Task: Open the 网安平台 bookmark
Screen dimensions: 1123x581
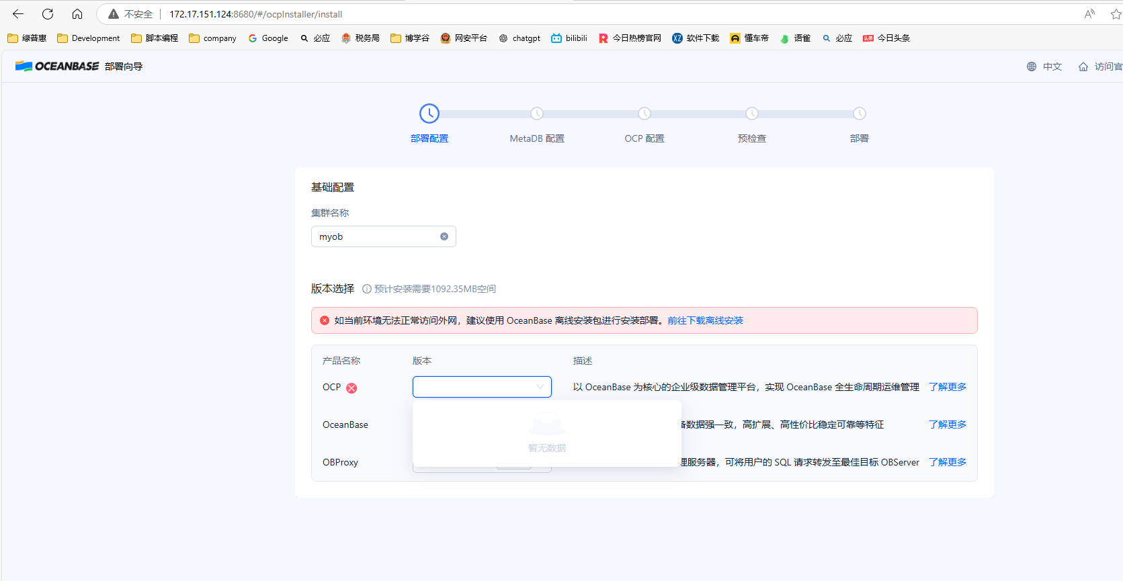Action: pos(464,38)
